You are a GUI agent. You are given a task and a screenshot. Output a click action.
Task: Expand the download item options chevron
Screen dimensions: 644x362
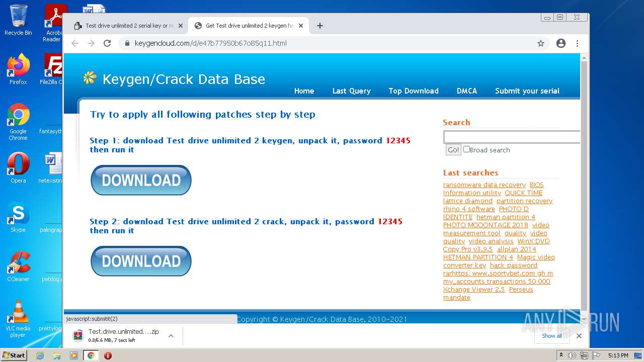[x=171, y=336]
